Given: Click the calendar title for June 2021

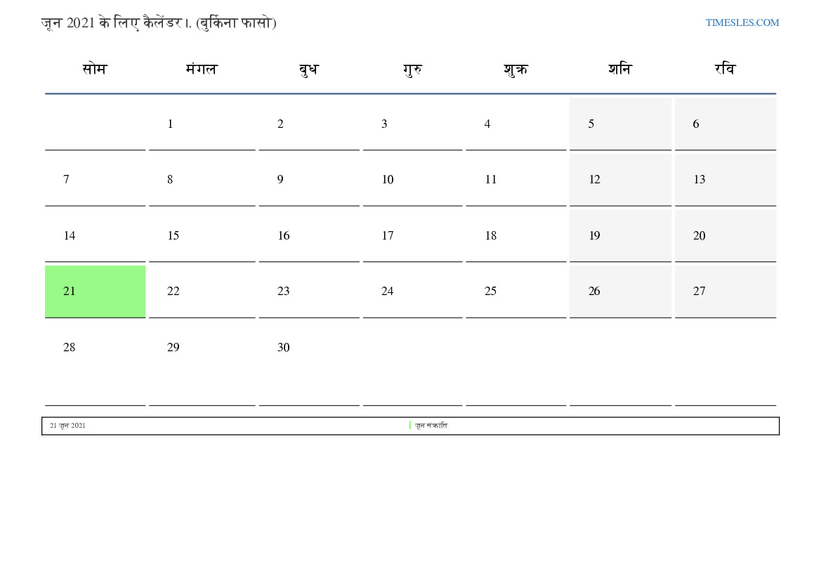Looking at the screenshot, I should click(x=159, y=22).
